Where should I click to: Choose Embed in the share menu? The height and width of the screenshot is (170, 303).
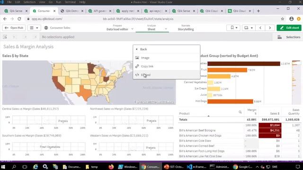click(x=166, y=75)
